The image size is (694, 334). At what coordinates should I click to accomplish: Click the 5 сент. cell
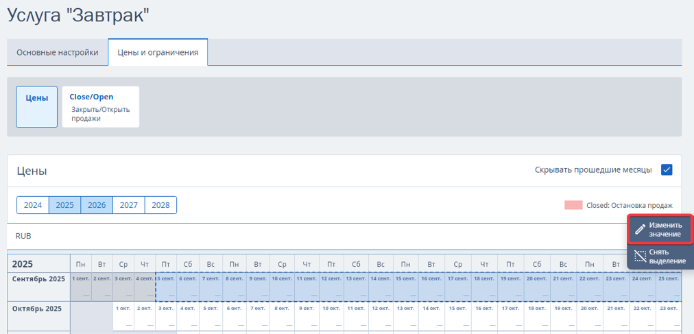click(166, 287)
